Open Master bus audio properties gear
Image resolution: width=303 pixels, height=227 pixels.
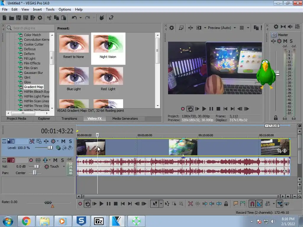click(276, 27)
